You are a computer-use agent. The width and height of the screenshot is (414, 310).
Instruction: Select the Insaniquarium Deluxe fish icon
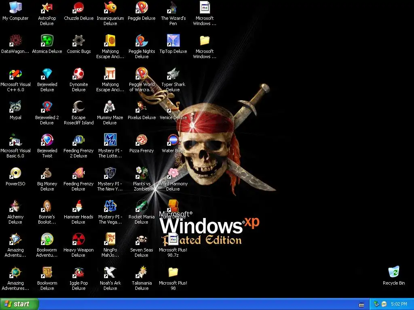point(110,8)
